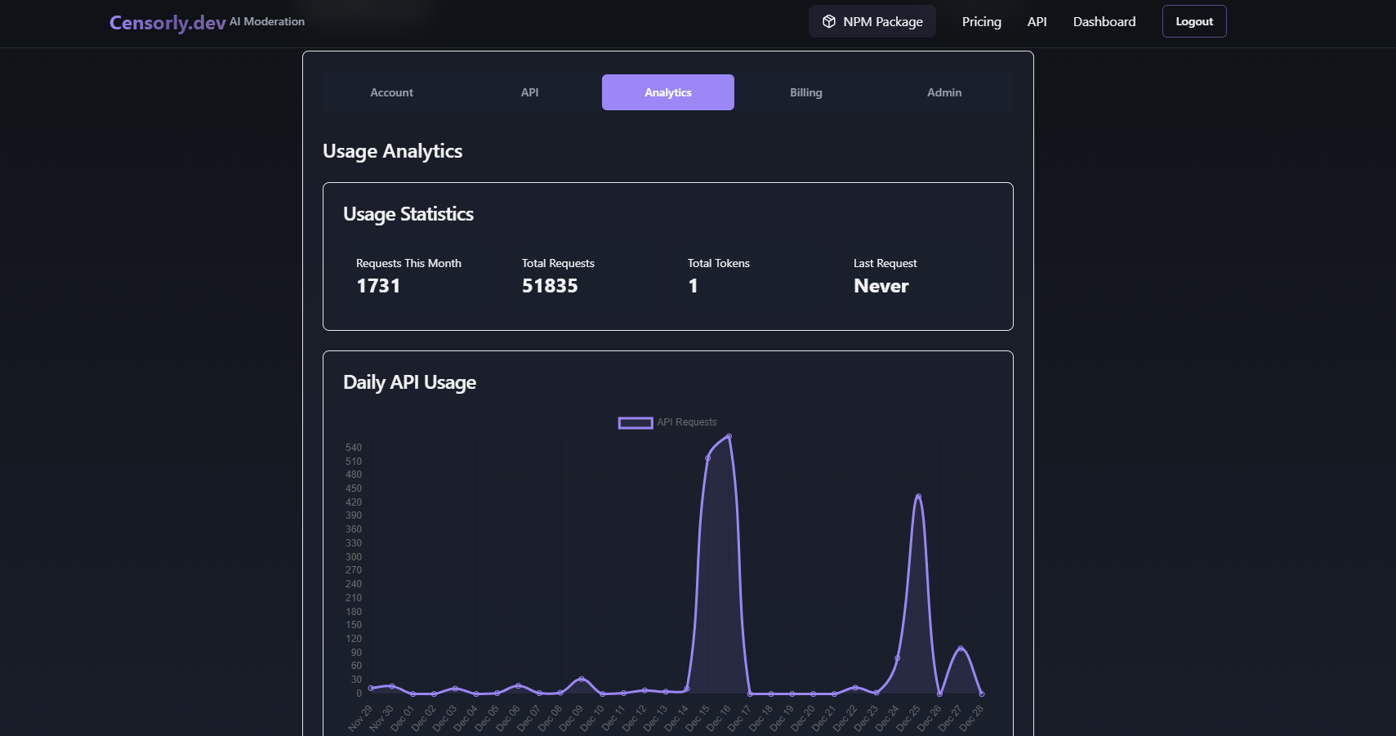Click the 540 y-axis label

coord(353,448)
